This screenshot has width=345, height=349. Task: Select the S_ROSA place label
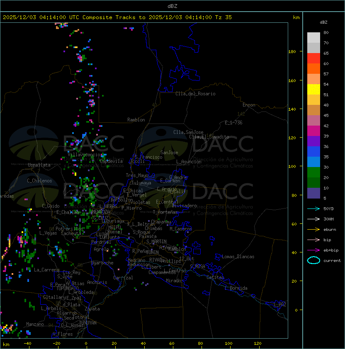coord(197,266)
